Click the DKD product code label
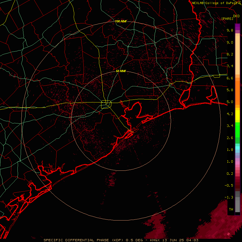The width and height of the screenshot is (242, 242). tap(236, 16)
